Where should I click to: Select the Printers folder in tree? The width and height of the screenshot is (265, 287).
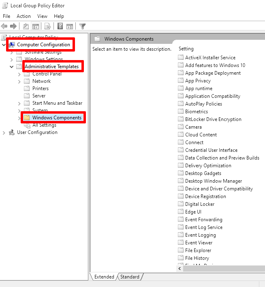tap(41, 88)
